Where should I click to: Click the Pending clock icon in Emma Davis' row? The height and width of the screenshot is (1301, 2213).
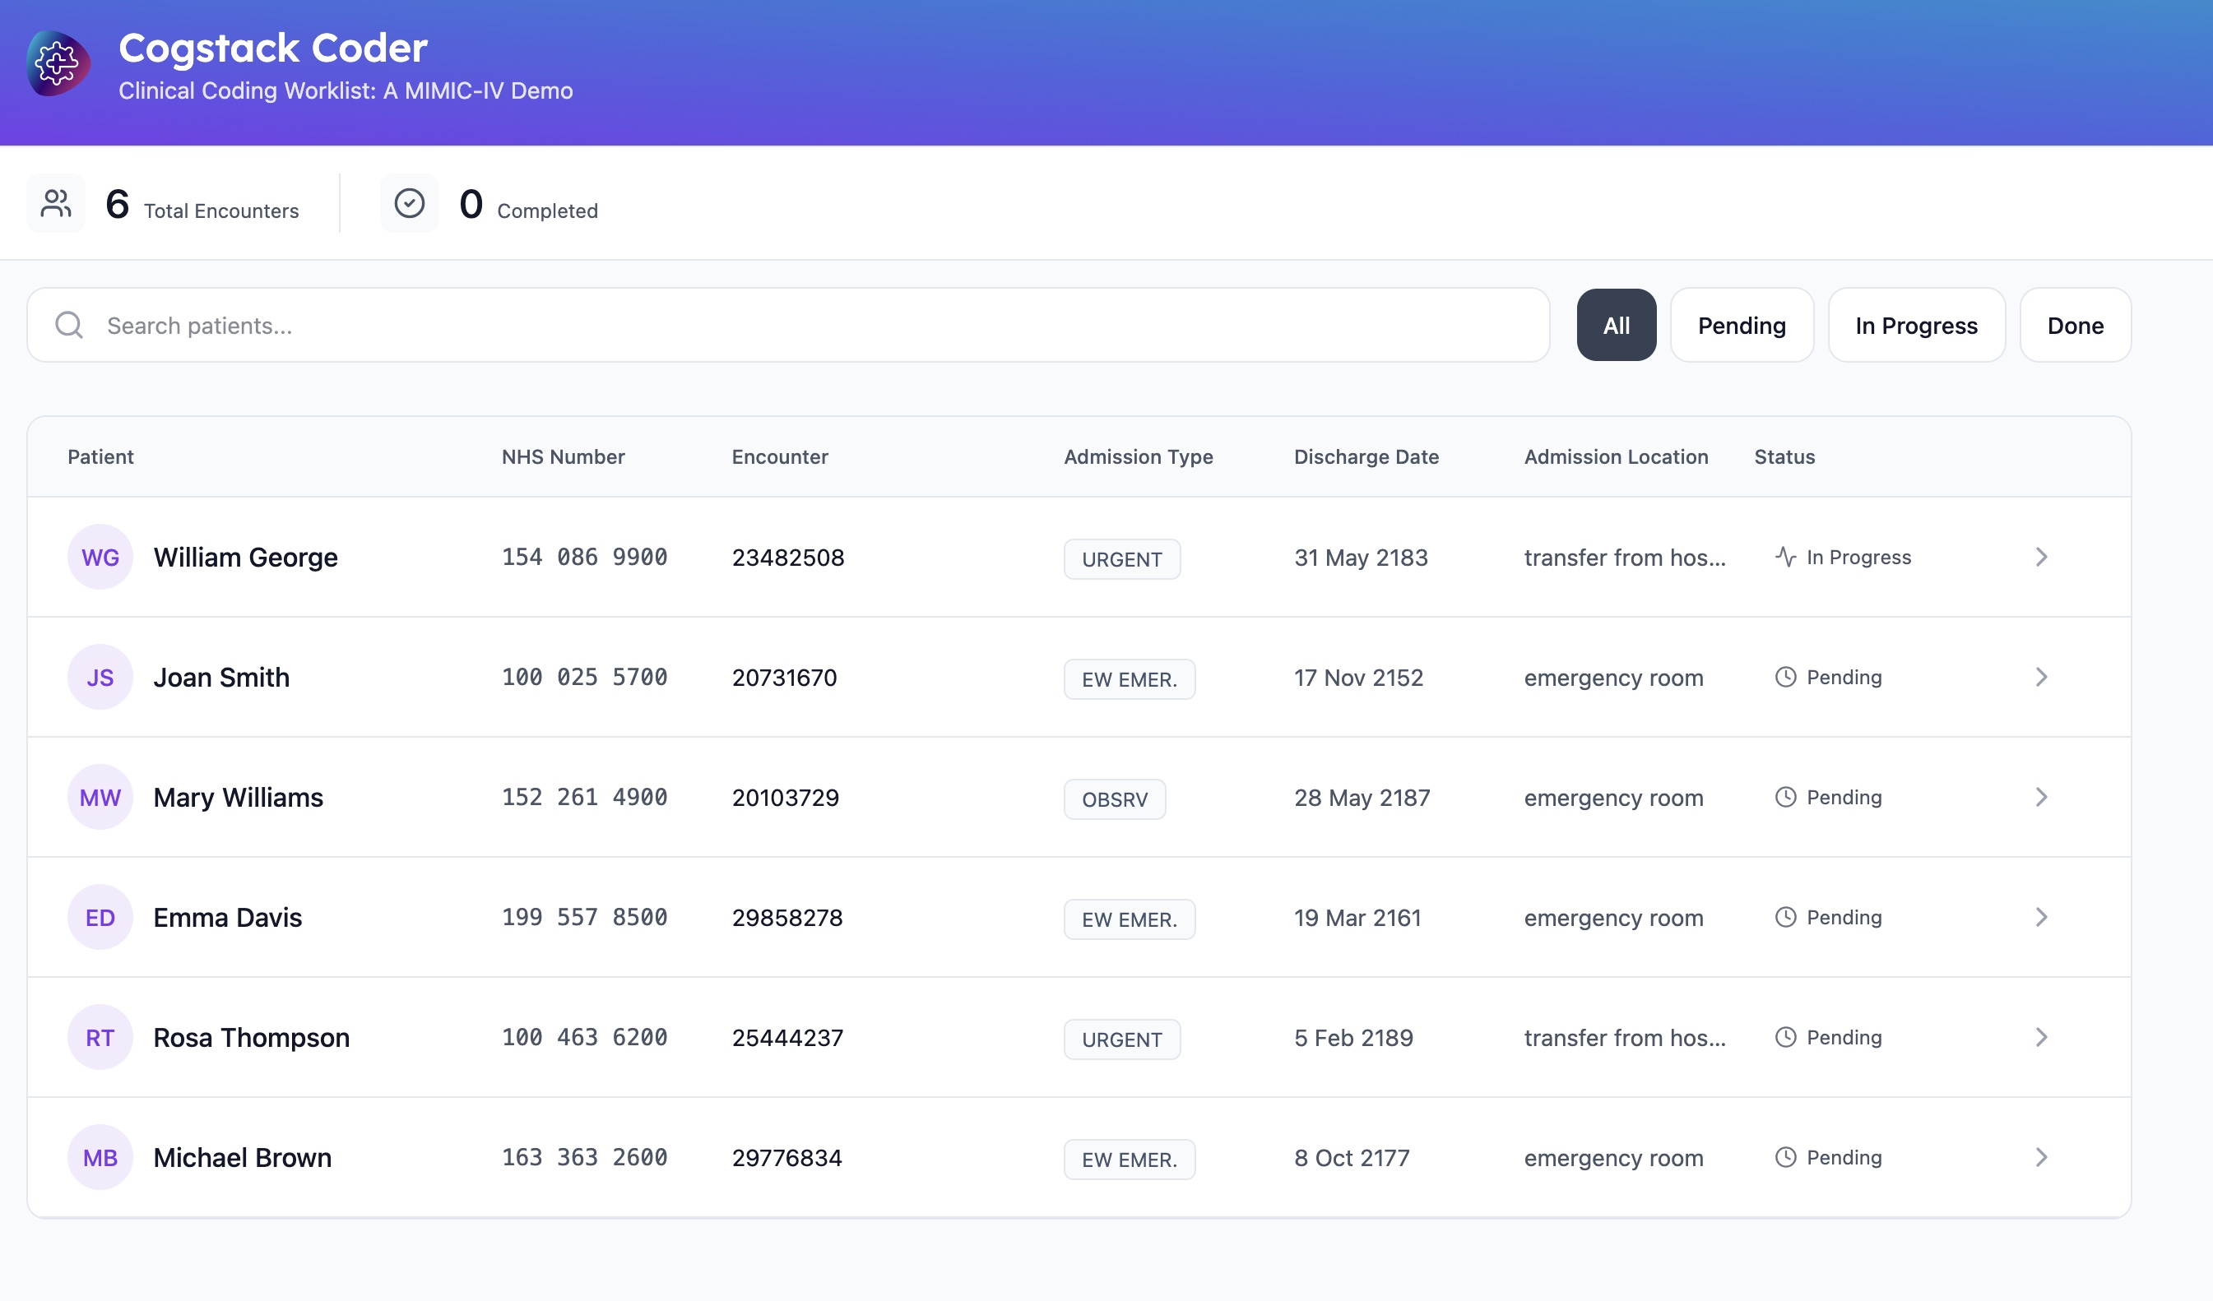[1785, 918]
